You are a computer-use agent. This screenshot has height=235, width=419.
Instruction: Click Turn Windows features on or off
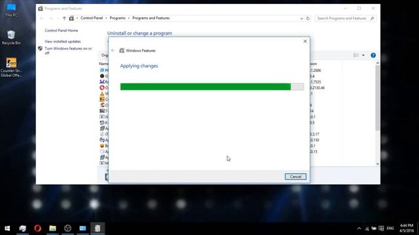tap(68, 51)
